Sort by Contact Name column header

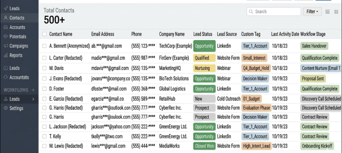pyautogui.click(x=61, y=34)
